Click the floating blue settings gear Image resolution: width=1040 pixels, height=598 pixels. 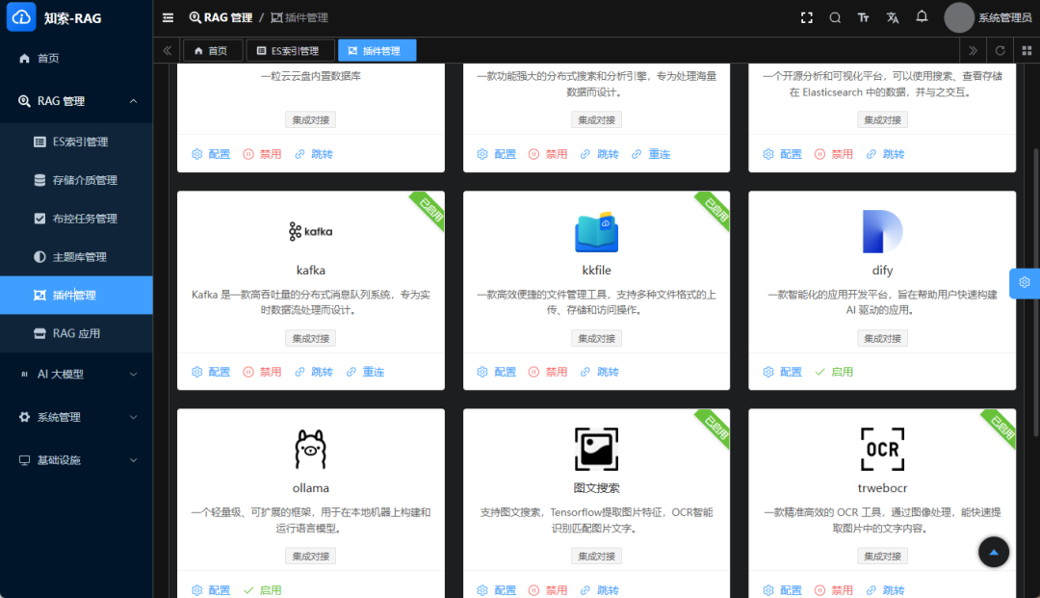tap(1024, 282)
